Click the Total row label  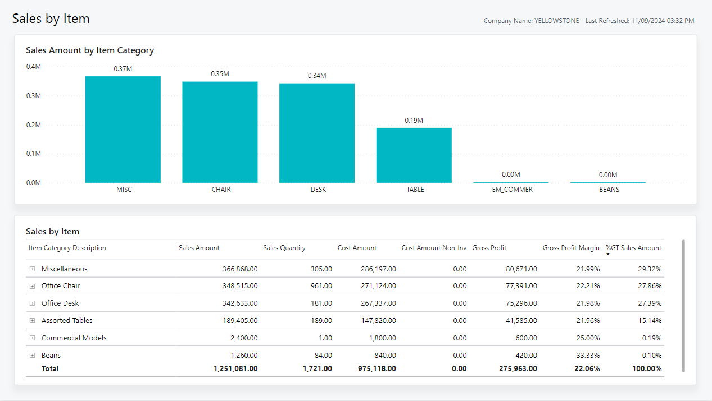coord(50,369)
